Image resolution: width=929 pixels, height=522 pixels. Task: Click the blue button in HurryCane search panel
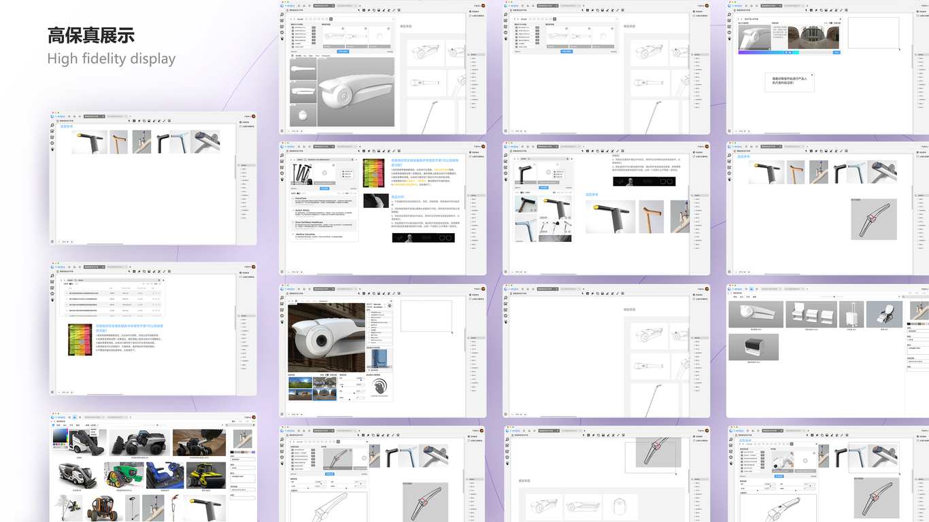click(x=324, y=188)
